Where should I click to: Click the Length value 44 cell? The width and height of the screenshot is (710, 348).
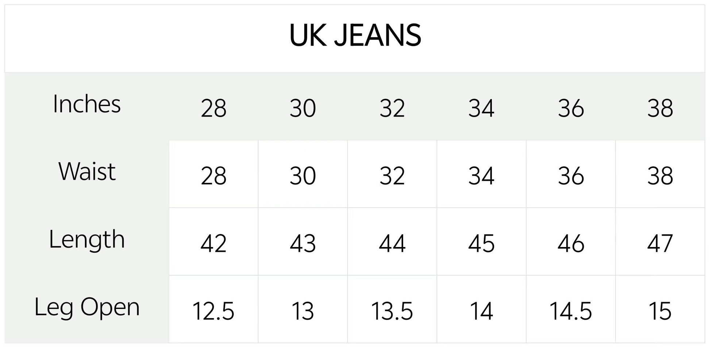pyautogui.click(x=392, y=243)
